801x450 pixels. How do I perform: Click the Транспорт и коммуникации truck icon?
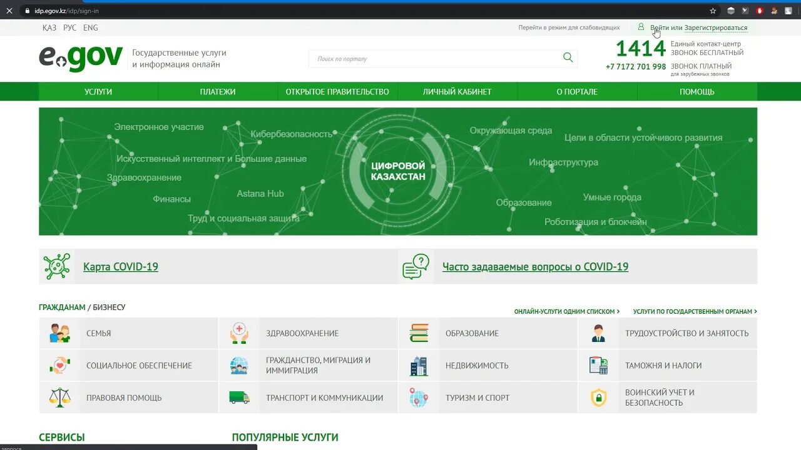click(238, 397)
